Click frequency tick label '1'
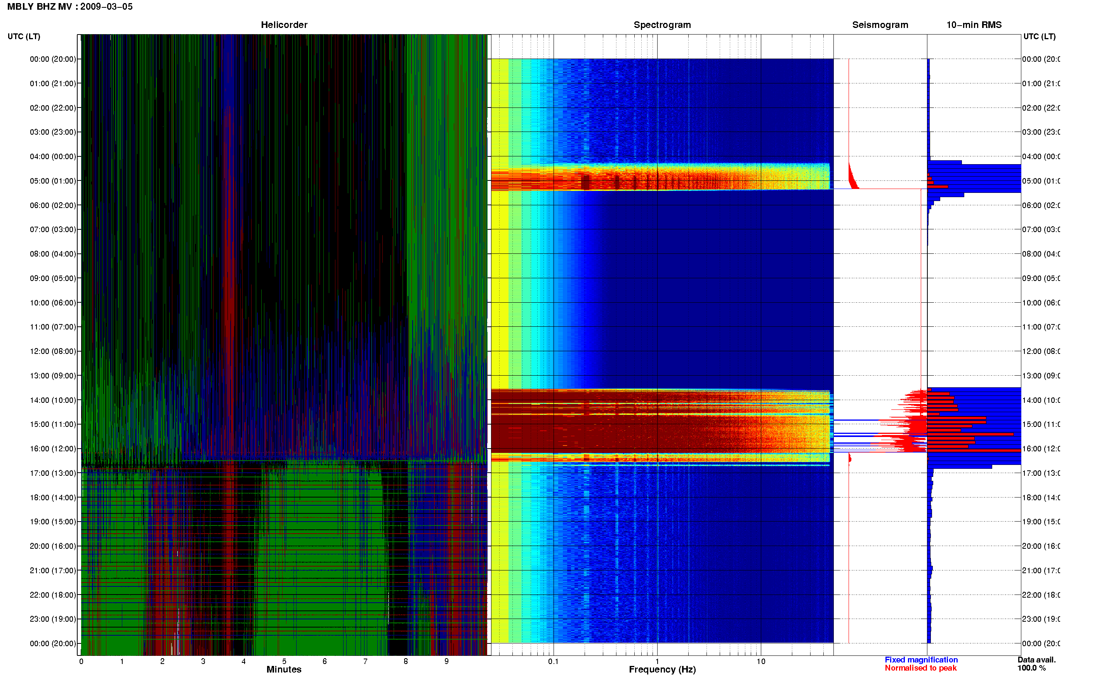Viewport: 1104px width, 690px height. point(657,661)
